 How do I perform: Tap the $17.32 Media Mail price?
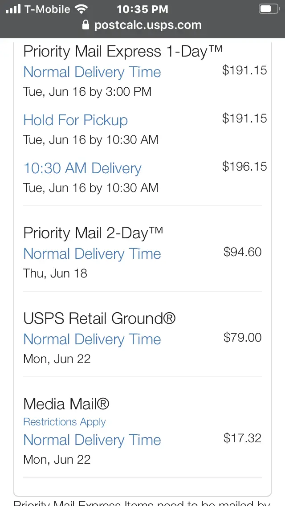242,438
